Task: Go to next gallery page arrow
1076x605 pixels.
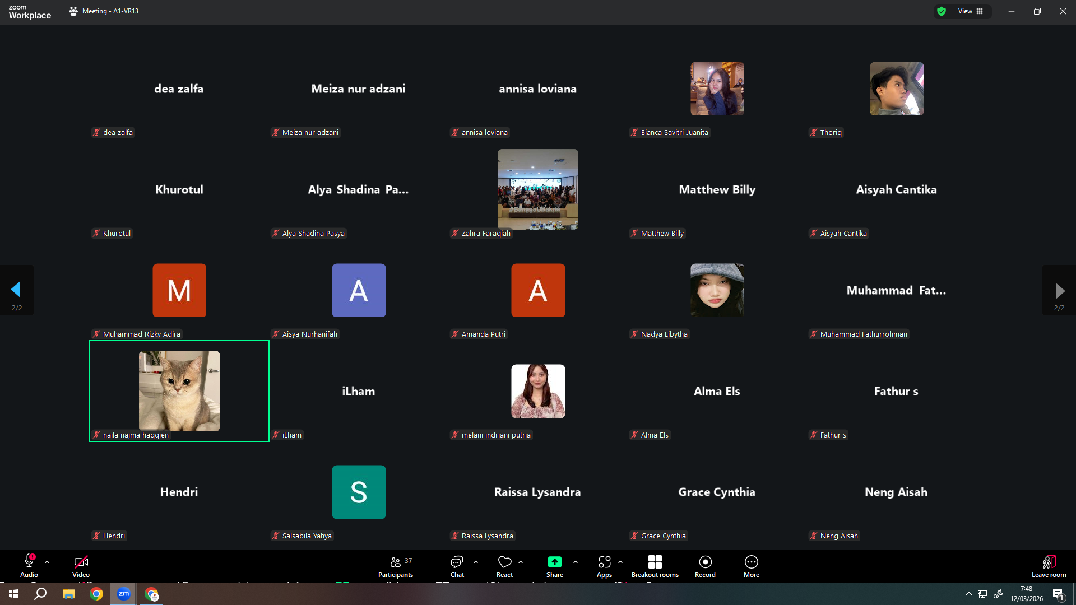Action: click(1059, 290)
